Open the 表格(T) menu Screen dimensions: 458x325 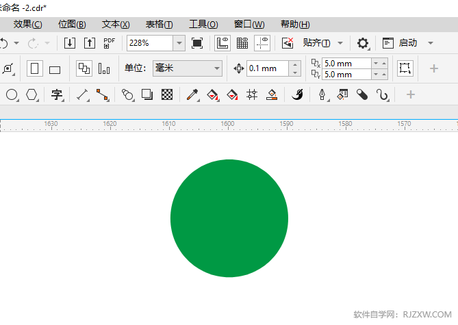(x=160, y=24)
